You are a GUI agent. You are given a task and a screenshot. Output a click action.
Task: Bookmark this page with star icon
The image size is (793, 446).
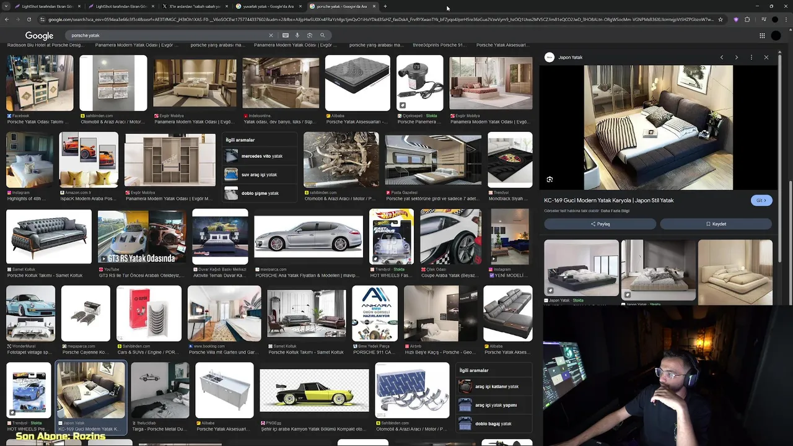pyautogui.click(x=721, y=19)
